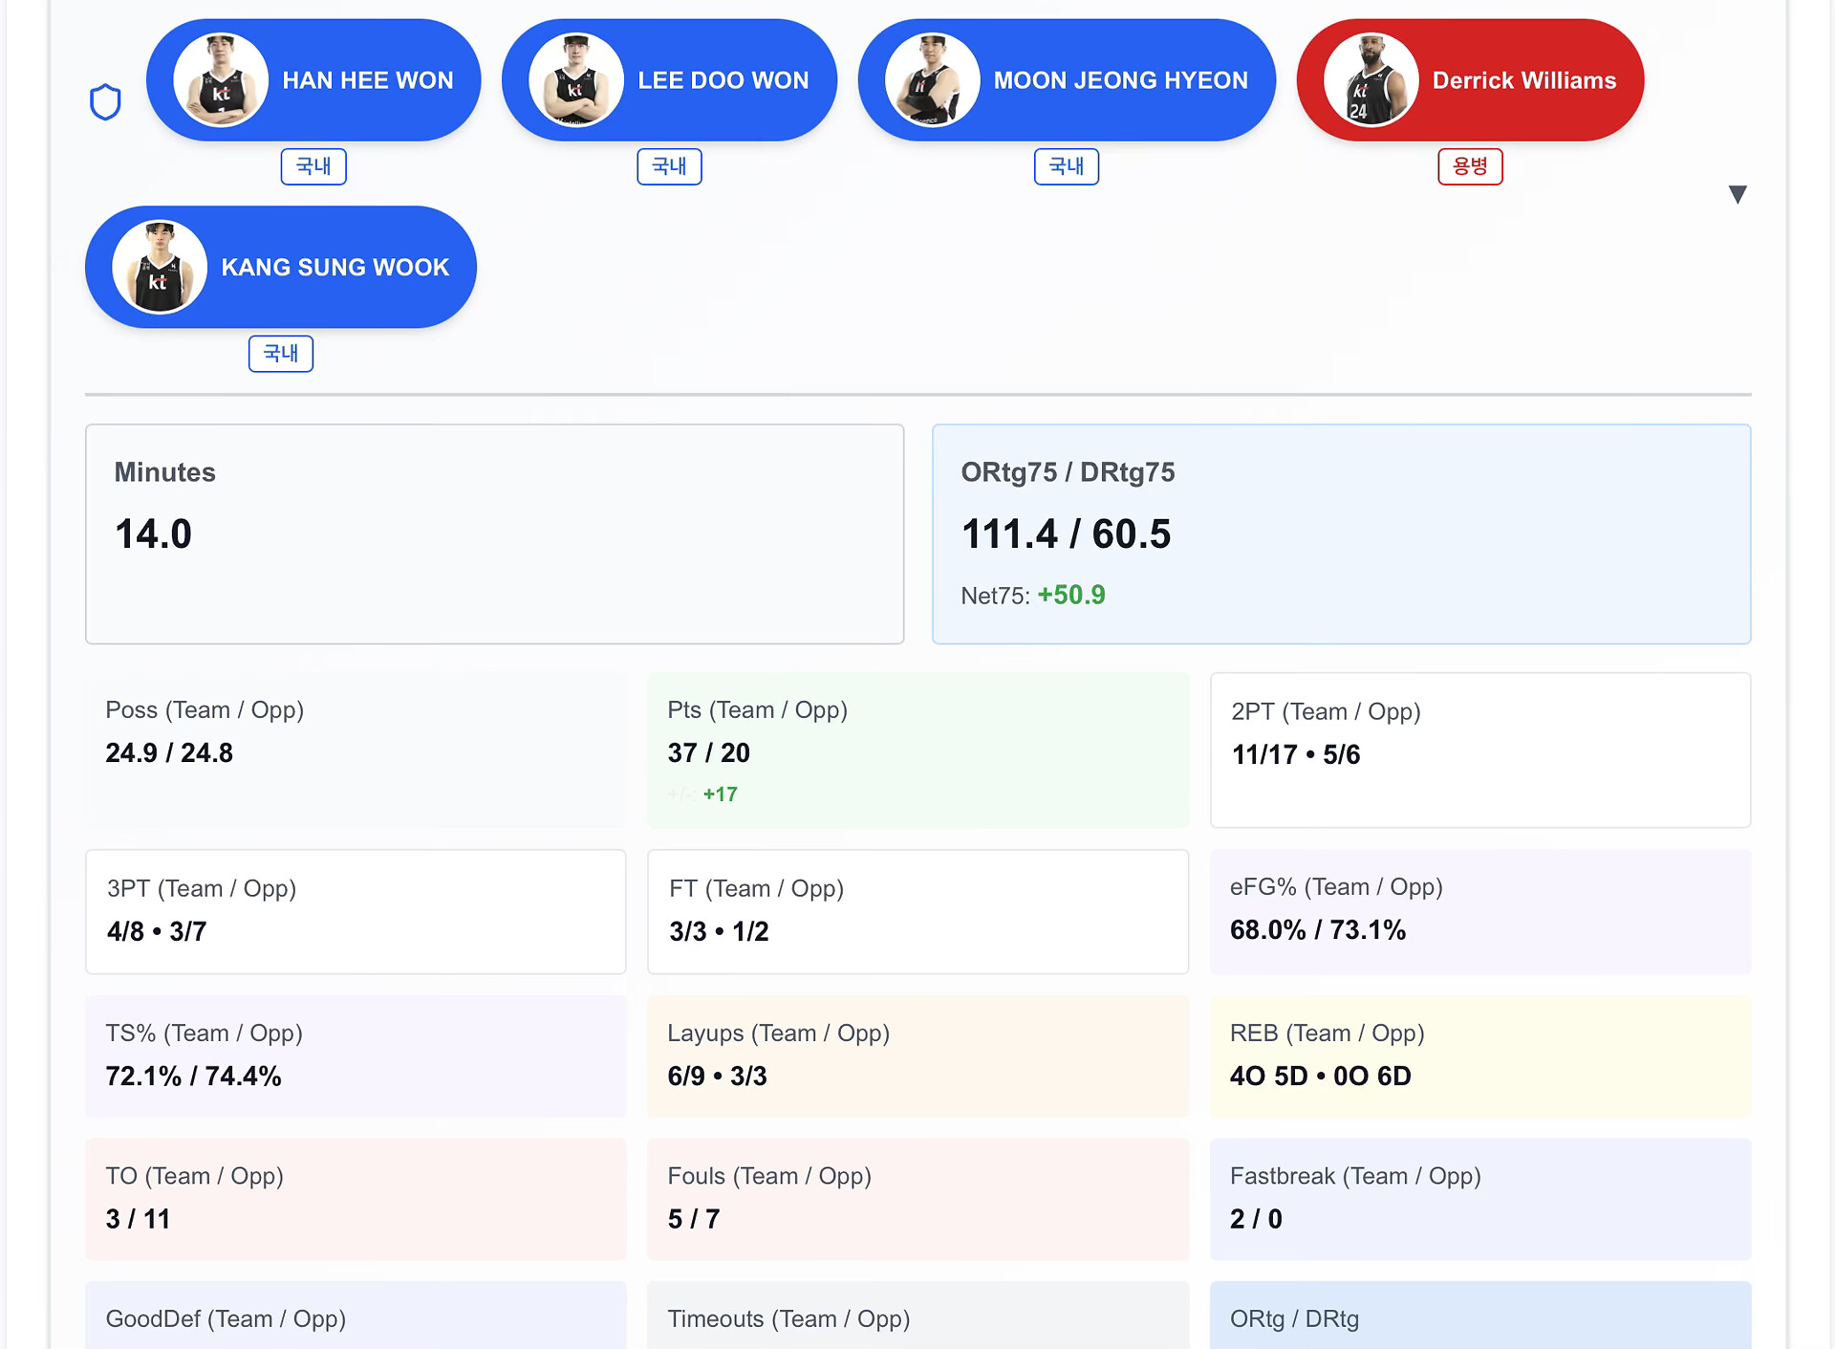Click the 3PT (Team / Opp) card

point(356,911)
